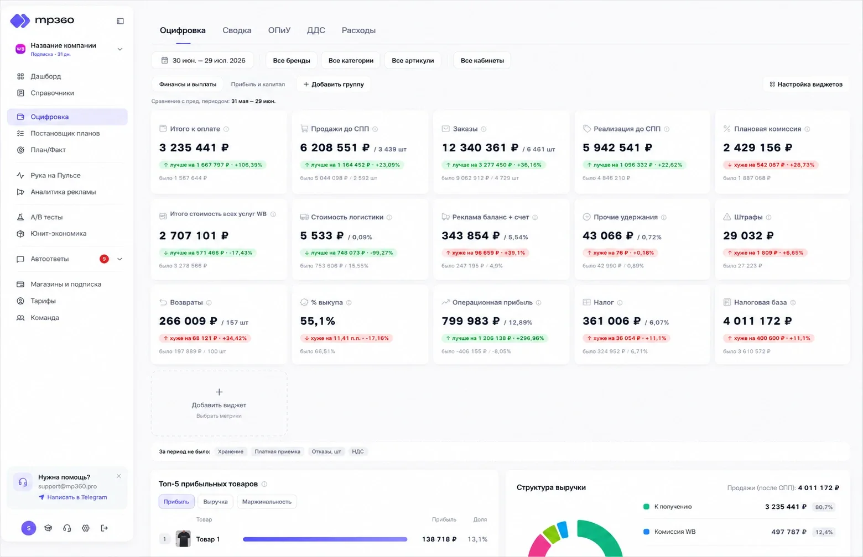The height and width of the screenshot is (557, 863).
Task: Click info icon beside Плановая комиссия
Action: pos(807,129)
